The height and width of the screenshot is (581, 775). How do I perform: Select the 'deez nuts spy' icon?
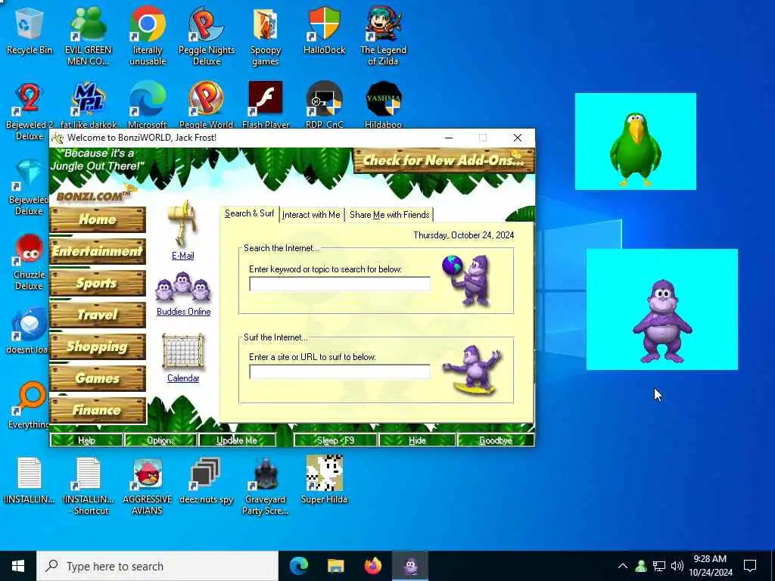(x=206, y=480)
